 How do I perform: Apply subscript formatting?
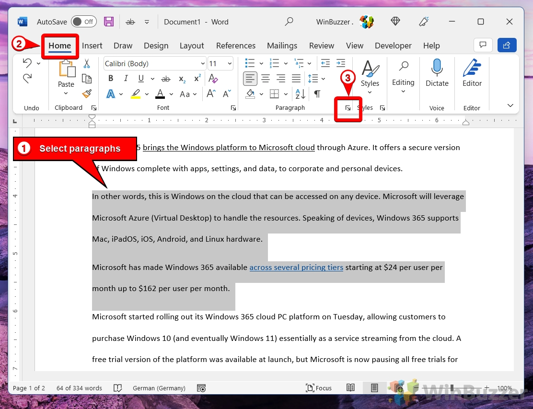182,79
